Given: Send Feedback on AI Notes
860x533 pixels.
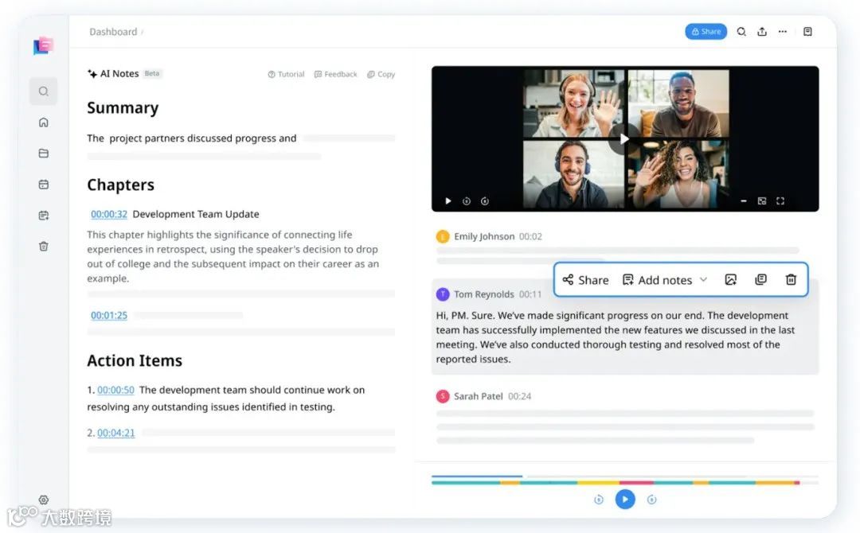Looking at the screenshot, I should [335, 74].
